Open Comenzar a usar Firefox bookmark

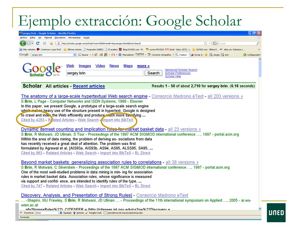click(50, 49)
